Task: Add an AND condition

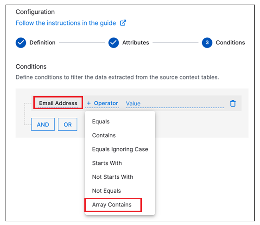Action: pyautogui.click(x=43, y=124)
